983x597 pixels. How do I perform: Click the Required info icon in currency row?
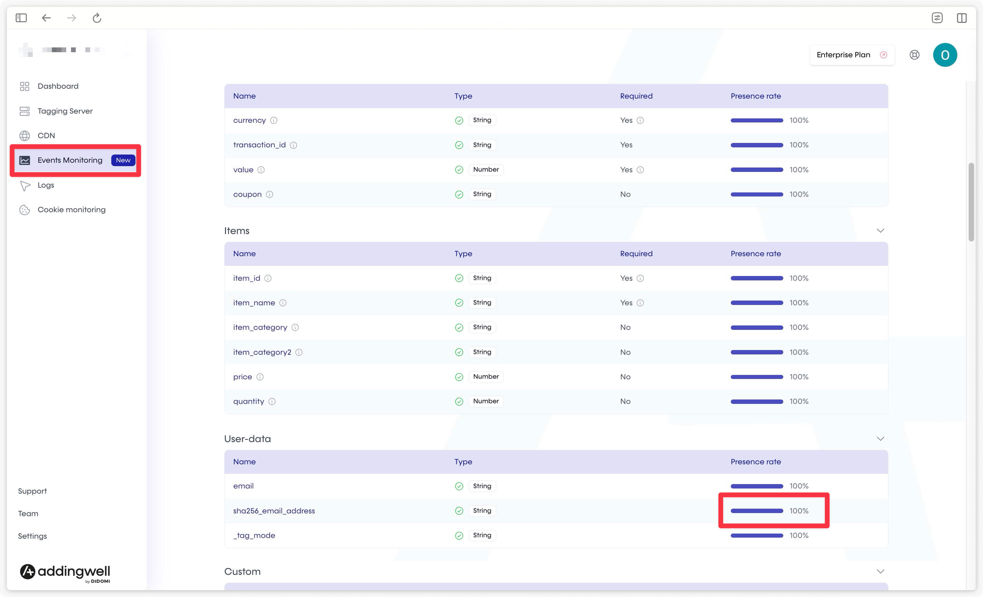pyautogui.click(x=640, y=120)
